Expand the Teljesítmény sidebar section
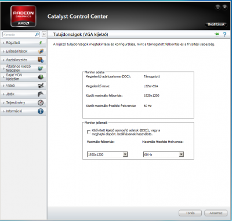232x221 pixels. tap(23, 102)
